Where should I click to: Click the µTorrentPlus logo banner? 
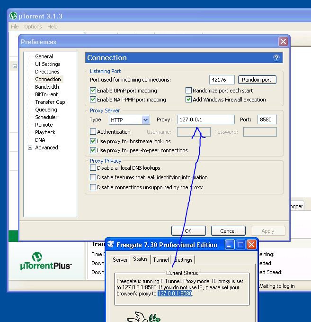tap(46, 261)
